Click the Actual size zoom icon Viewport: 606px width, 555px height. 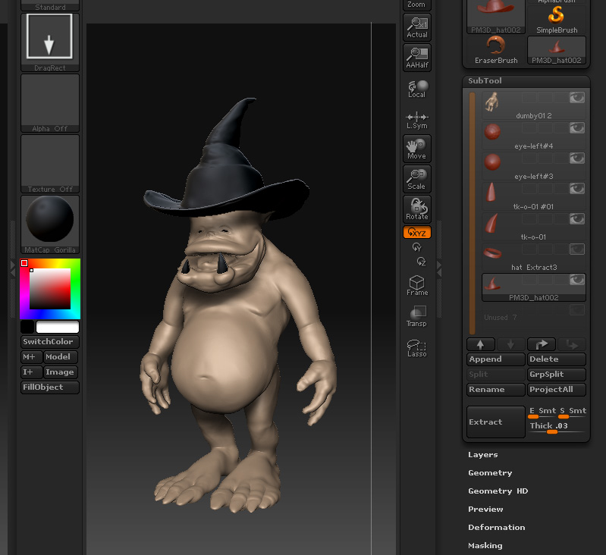point(417,27)
